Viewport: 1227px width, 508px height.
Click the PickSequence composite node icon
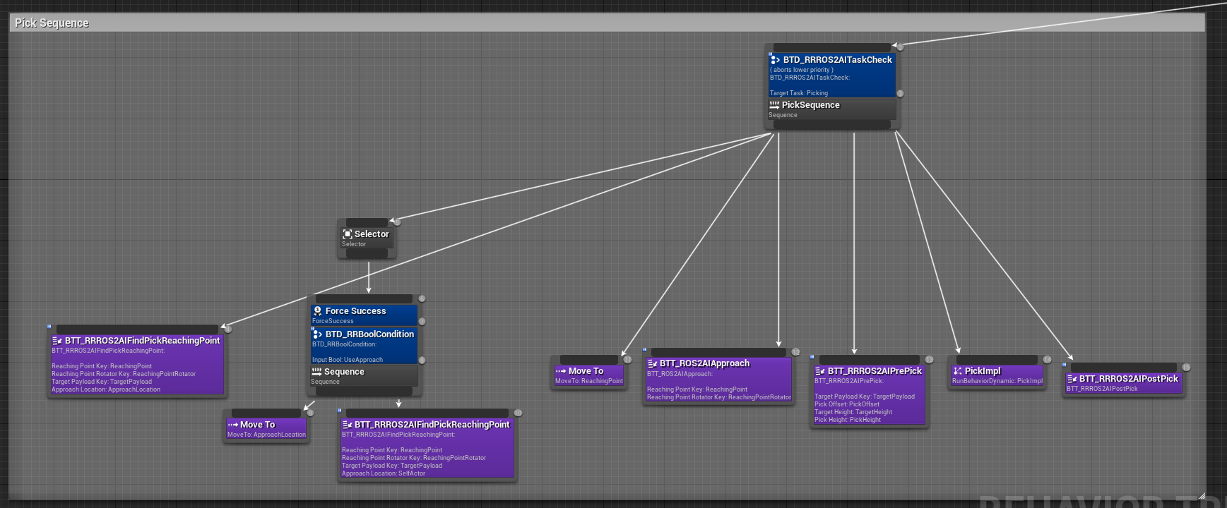click(774, 104)
